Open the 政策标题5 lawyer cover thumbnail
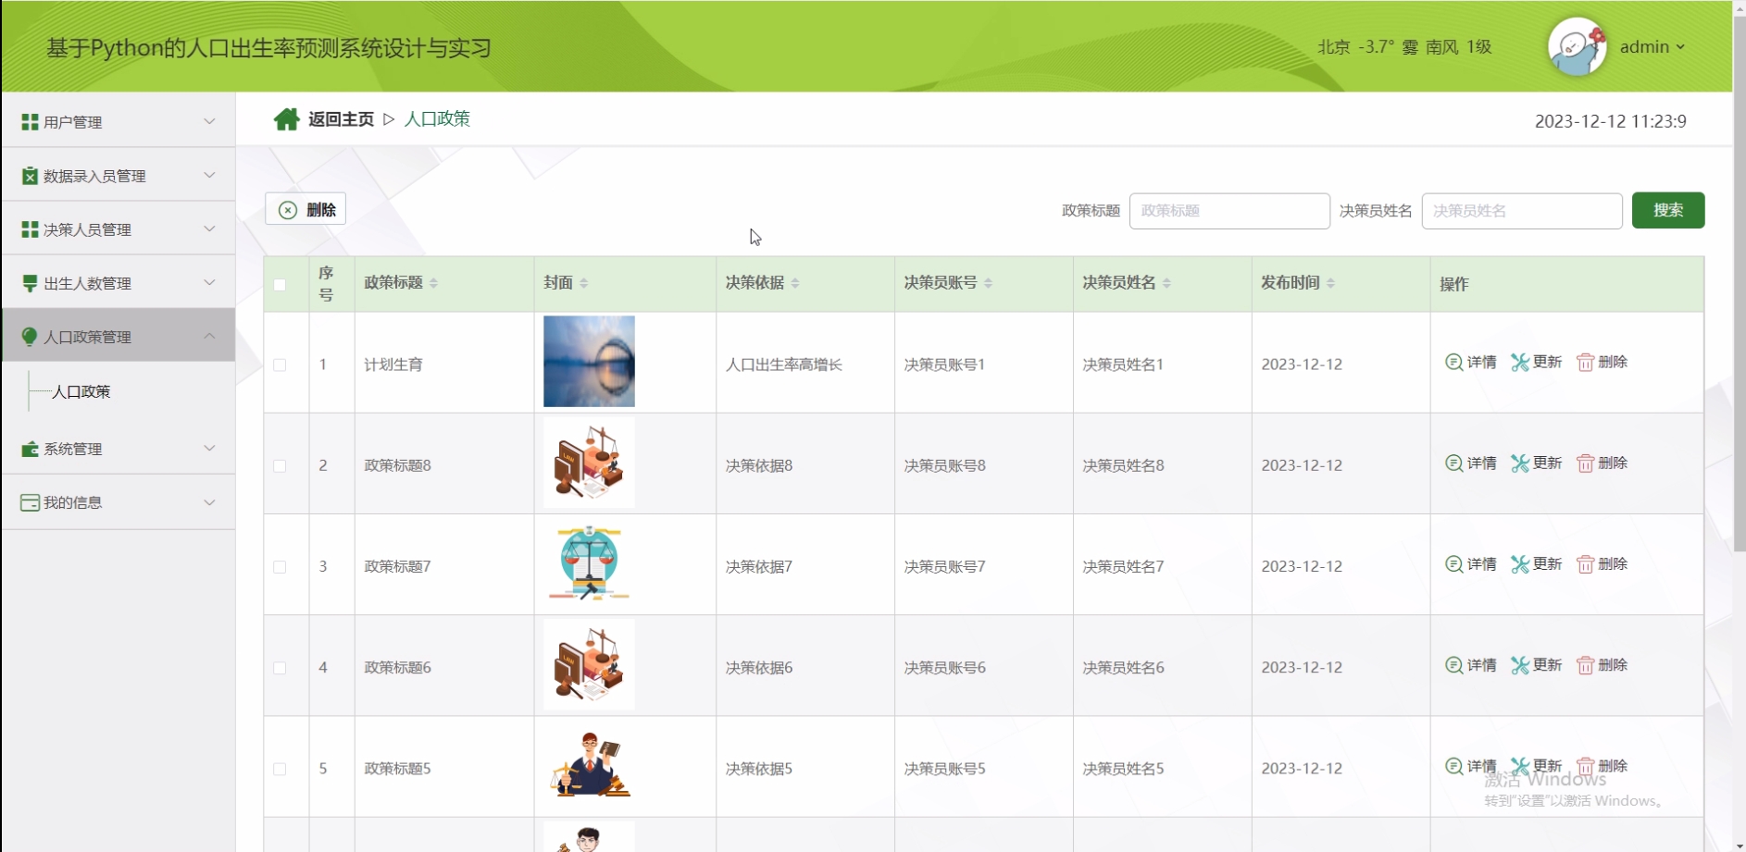1746x852 pixels. point(589,766)
